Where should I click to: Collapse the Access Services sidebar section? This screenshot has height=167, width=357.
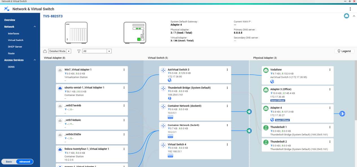point(35,60)
